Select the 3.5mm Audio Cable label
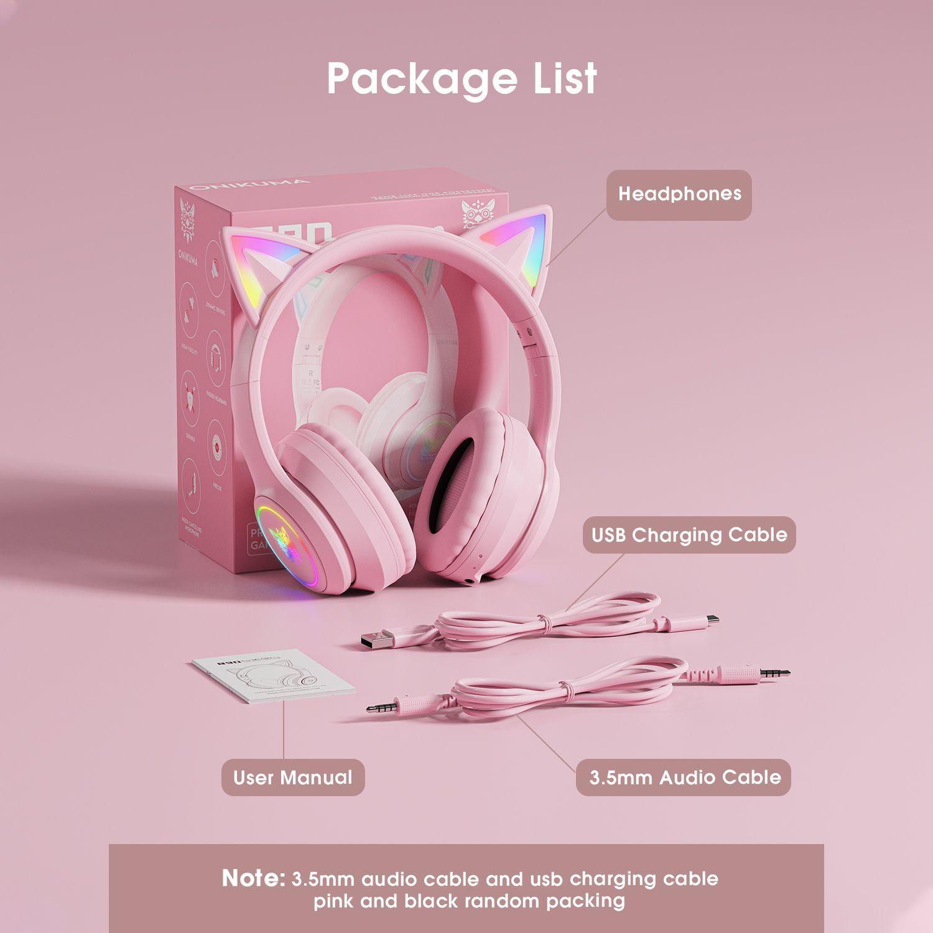 point(684,777)
